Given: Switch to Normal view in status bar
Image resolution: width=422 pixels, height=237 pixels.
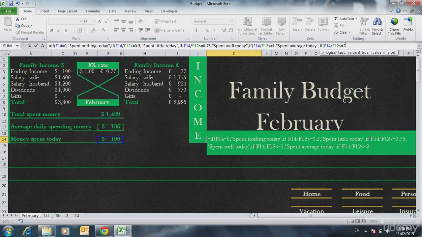Looking at the screenshot, I should 352,222.
